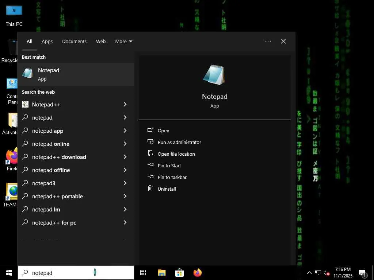The image size is (374, 280).
Task: Launch Firefox from the taskbar
Action: tap(198, 273)
